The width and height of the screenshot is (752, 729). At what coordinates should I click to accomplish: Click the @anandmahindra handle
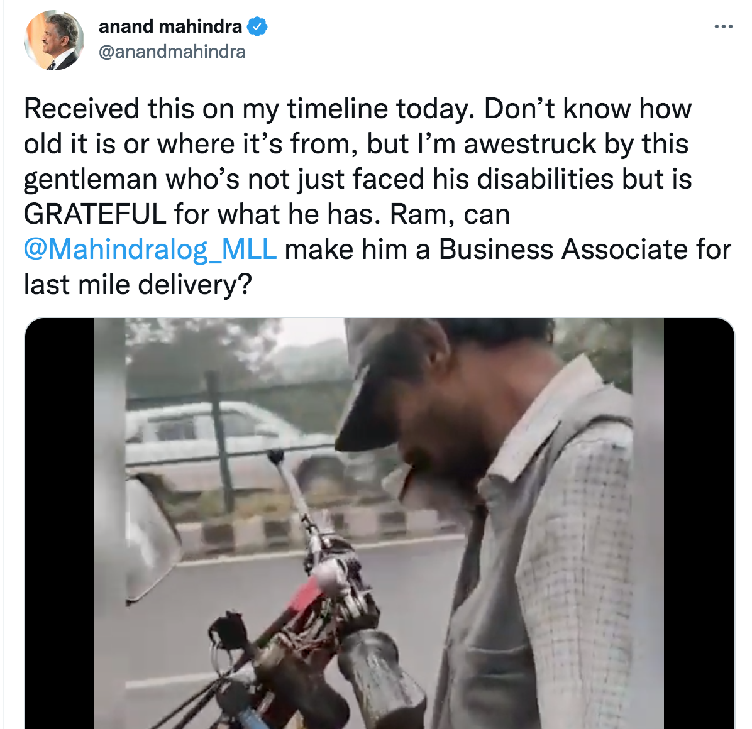tap(172, 52)
